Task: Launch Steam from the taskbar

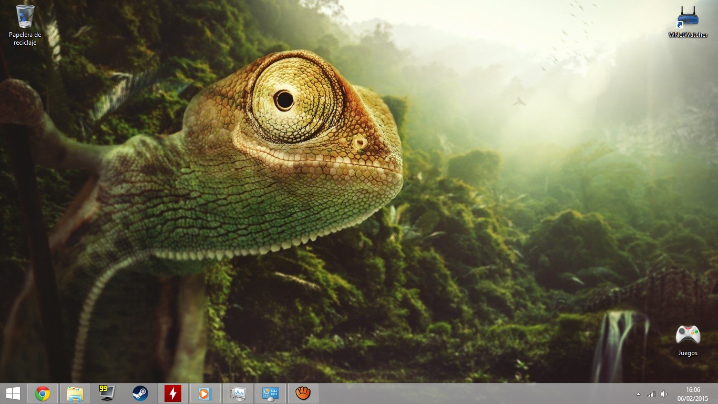Action: (140, 393)
